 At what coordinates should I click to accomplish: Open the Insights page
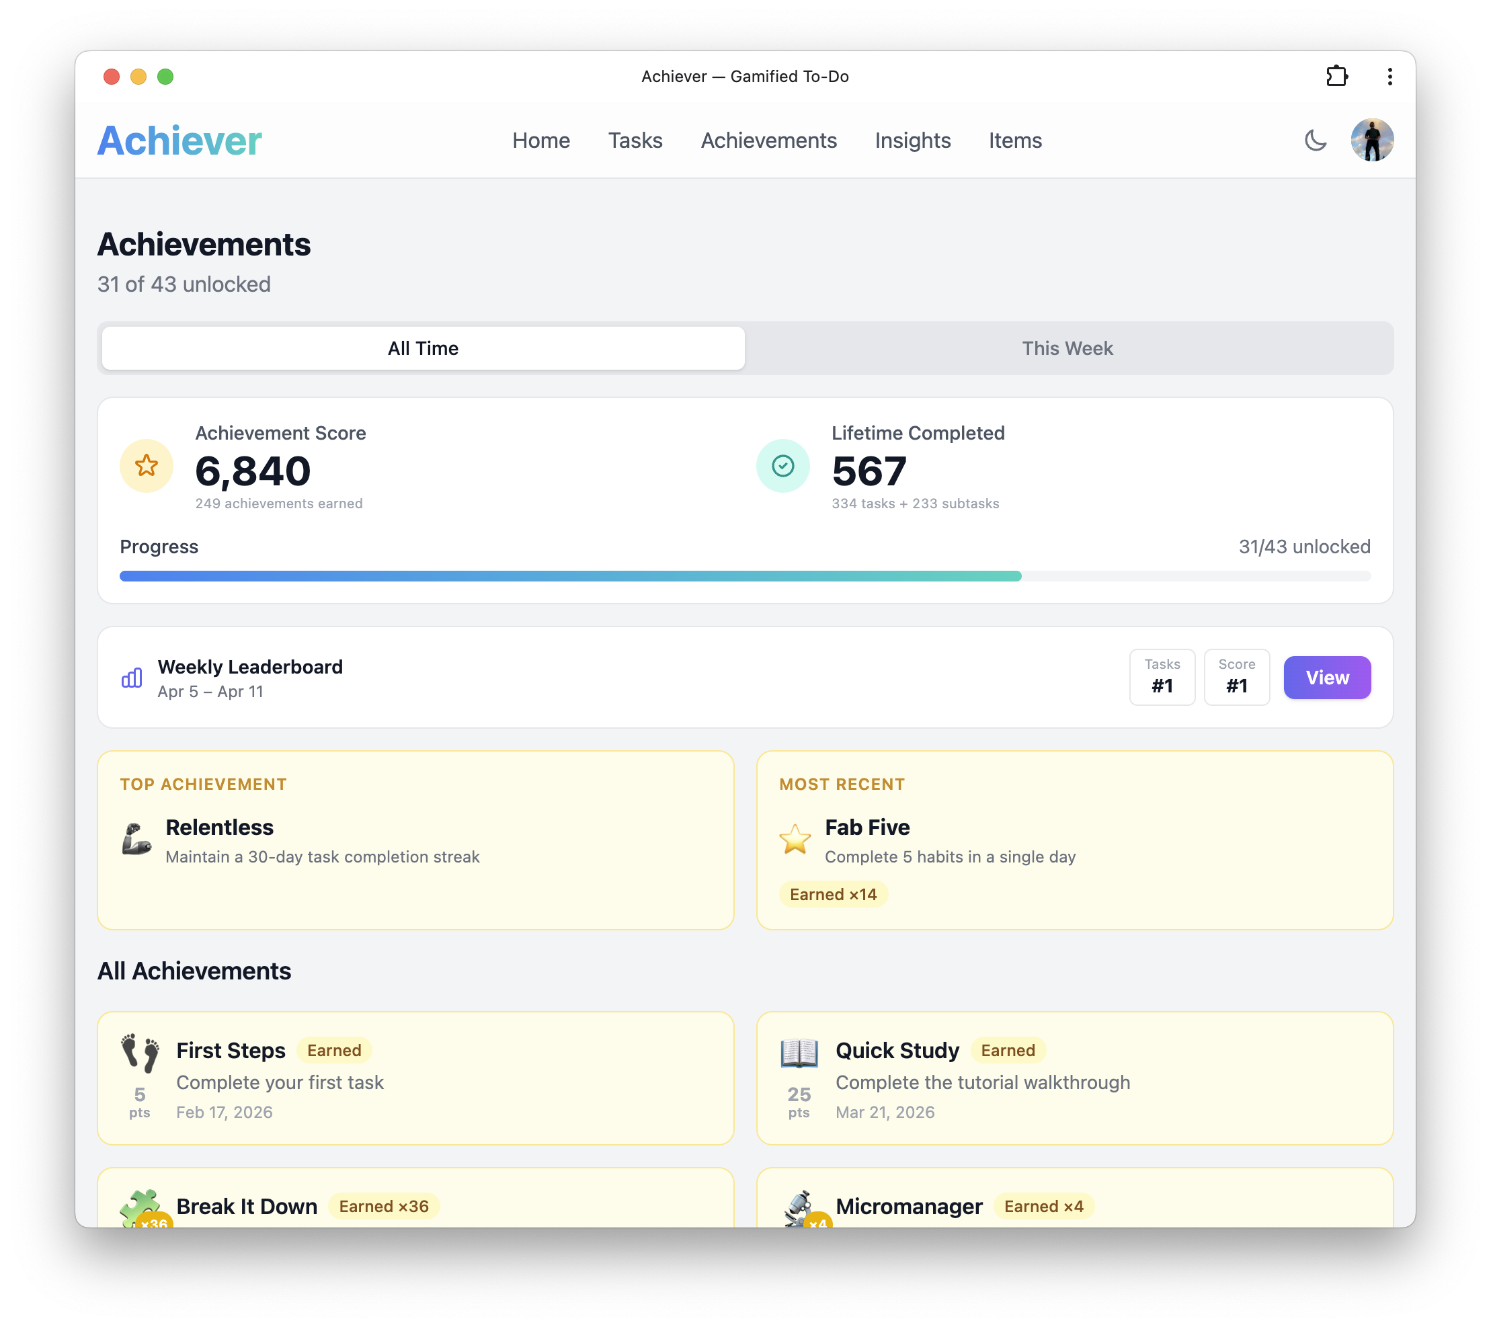pyautogui.click(x=912, y=140)
